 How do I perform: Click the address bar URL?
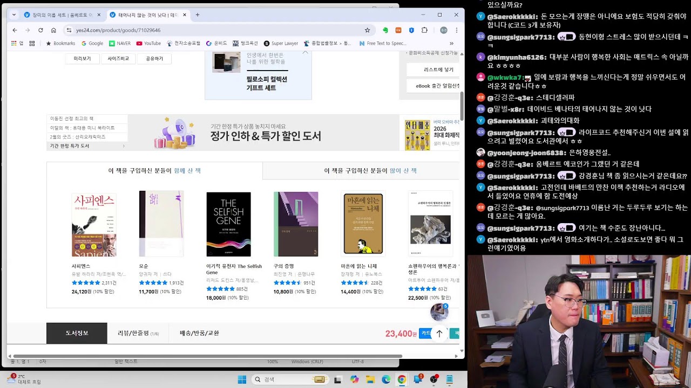(118, 30)
